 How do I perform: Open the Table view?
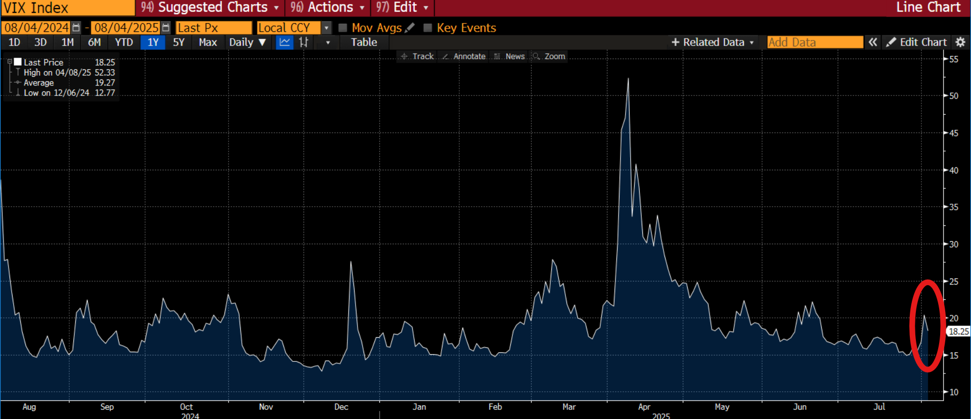364,42
